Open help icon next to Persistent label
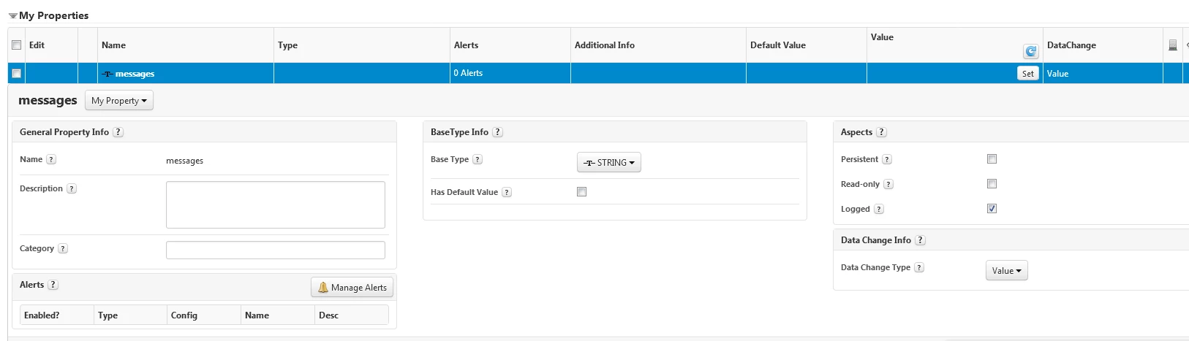 [x=887, y=159]
